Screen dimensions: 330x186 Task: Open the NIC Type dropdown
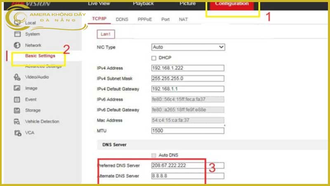(188, 47)
